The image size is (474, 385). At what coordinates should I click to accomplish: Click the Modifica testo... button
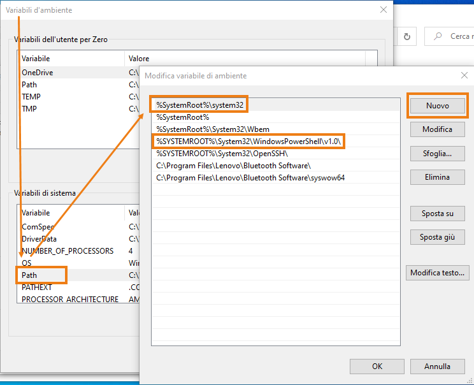click(437, 273)
